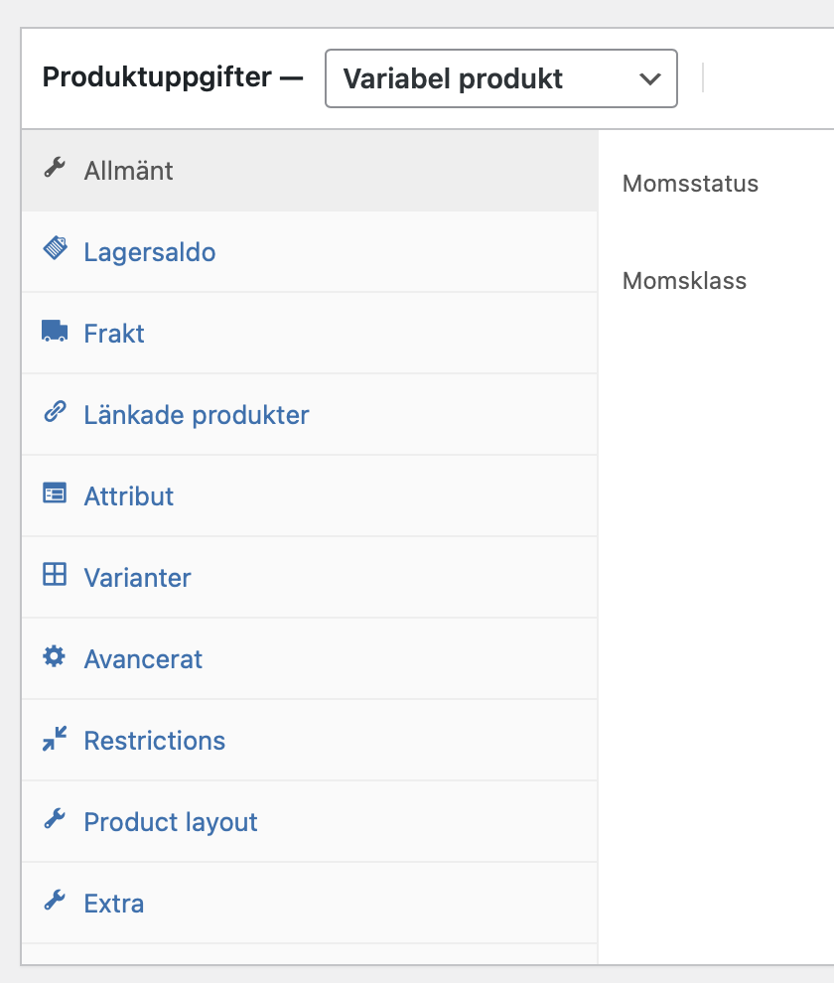Click the chevron on the product type selector

[x=650, y=78]
